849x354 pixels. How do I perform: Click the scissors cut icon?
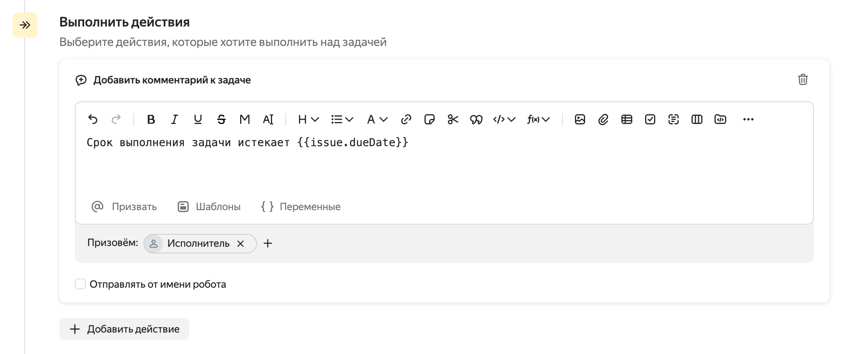pyautogui.click(x=453, y=119)
